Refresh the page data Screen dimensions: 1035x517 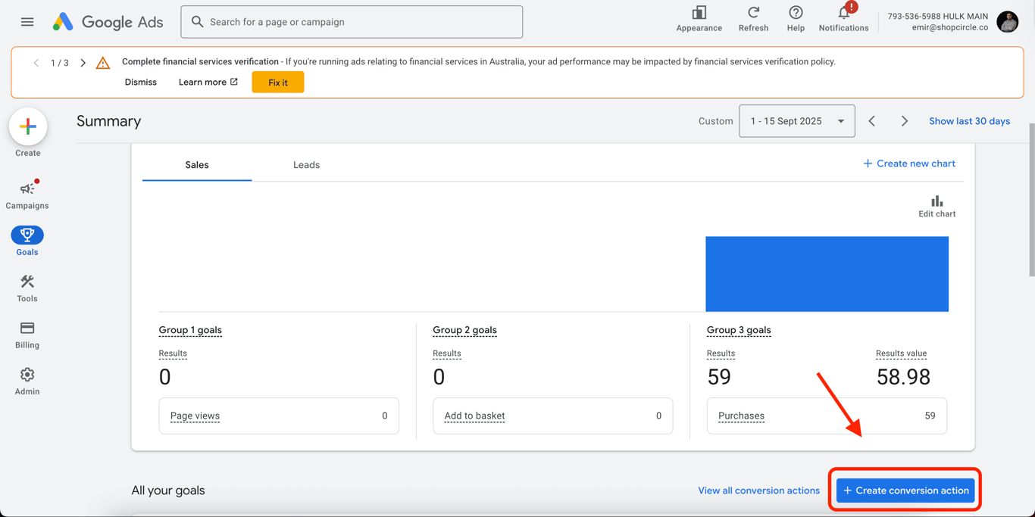pos(753,18)
